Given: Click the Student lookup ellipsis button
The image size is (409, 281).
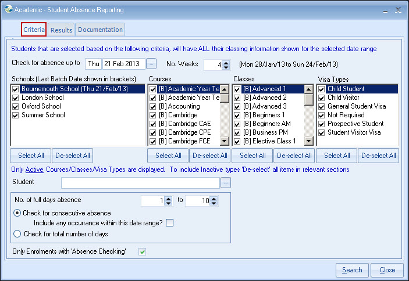Looking at the screenshot, I should [225, 183].
